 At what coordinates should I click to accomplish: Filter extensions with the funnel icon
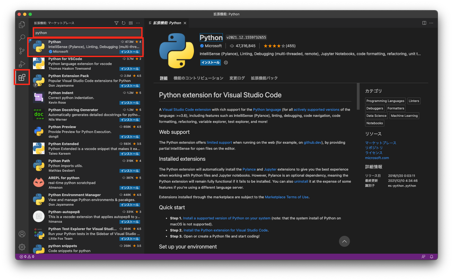pos(116,23)
